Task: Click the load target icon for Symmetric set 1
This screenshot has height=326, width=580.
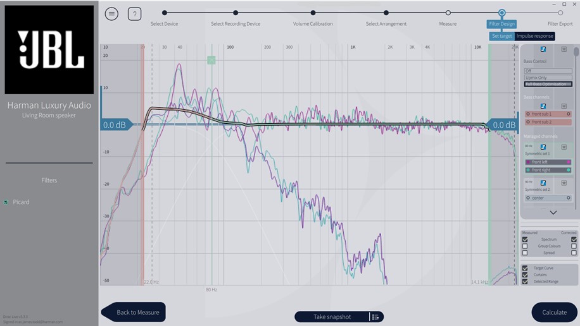Action: (543, 147)
